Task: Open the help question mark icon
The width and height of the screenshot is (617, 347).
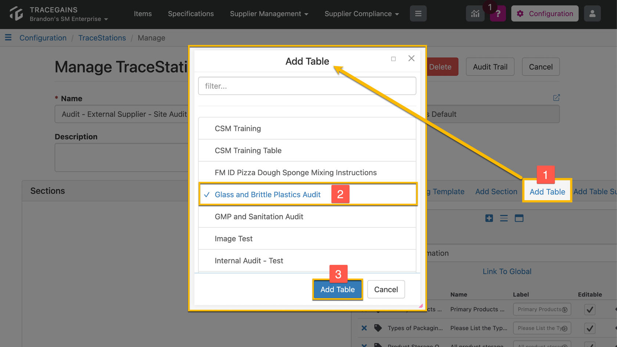Action: tap(498, 14)
